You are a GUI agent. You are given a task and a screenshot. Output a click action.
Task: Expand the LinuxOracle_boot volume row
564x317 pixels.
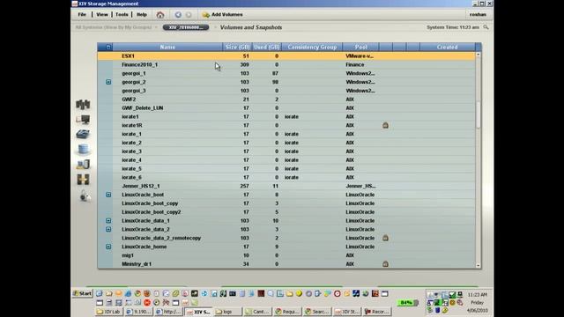point(108,195)
